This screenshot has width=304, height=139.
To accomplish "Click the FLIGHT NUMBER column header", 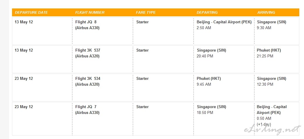I will pyautogui.click(x=90, y=12).
